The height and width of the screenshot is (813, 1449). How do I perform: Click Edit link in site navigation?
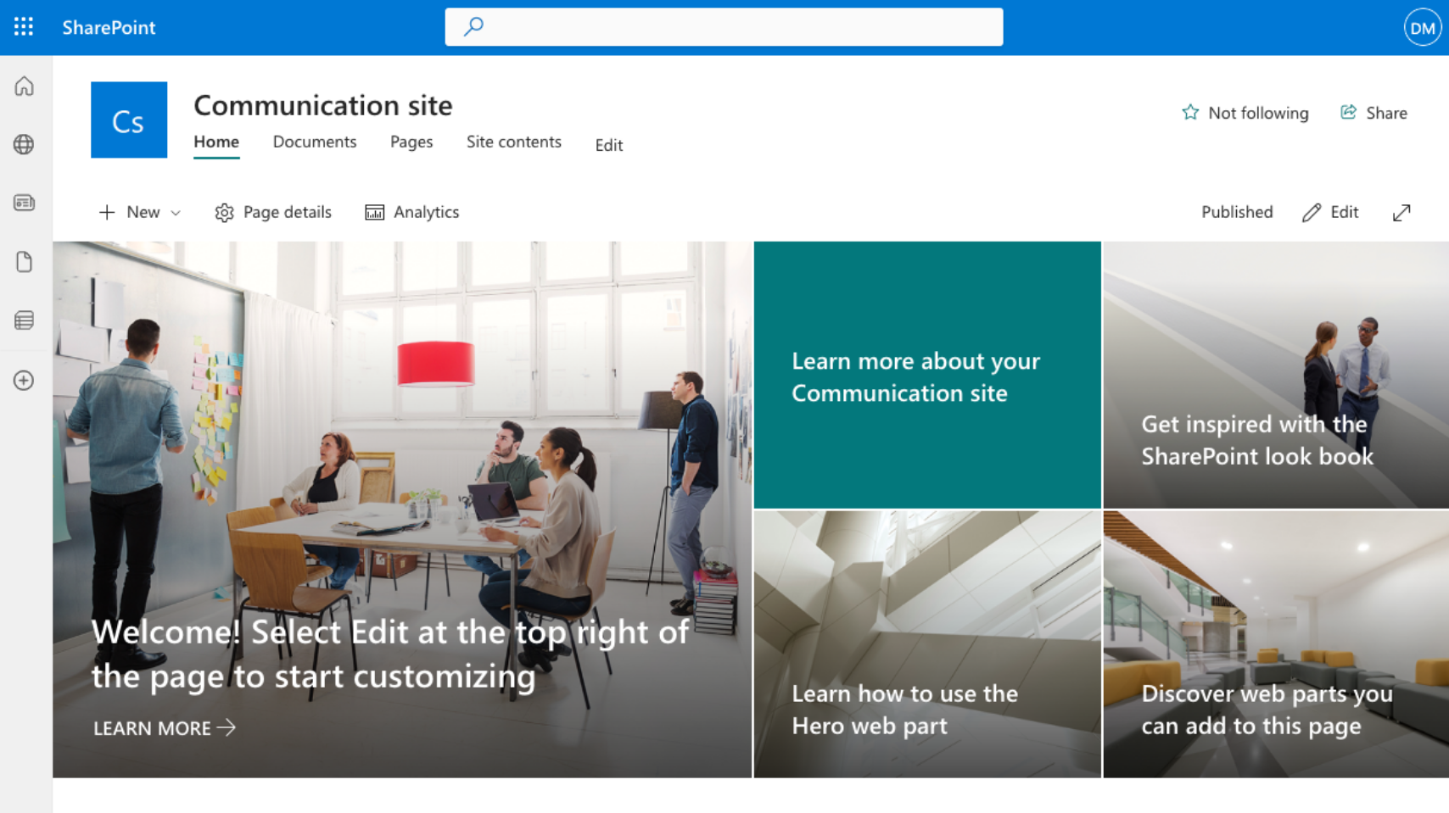tap(609, 145)
